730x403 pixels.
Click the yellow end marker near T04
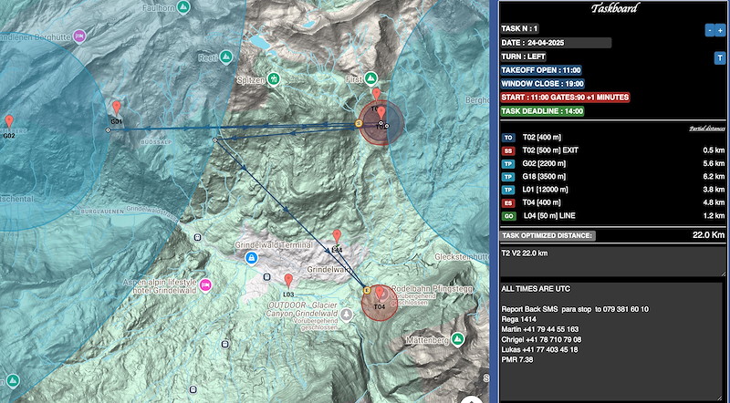[367, 290]
